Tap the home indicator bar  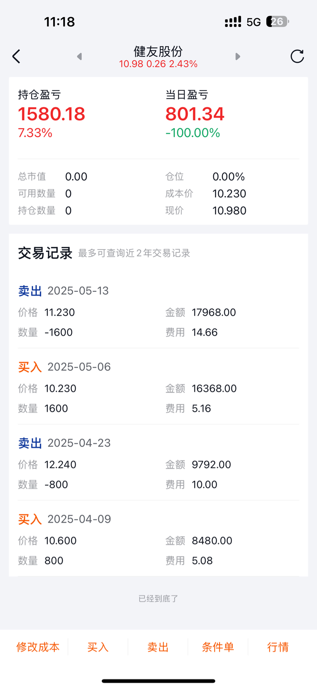(x=158, y=681)
